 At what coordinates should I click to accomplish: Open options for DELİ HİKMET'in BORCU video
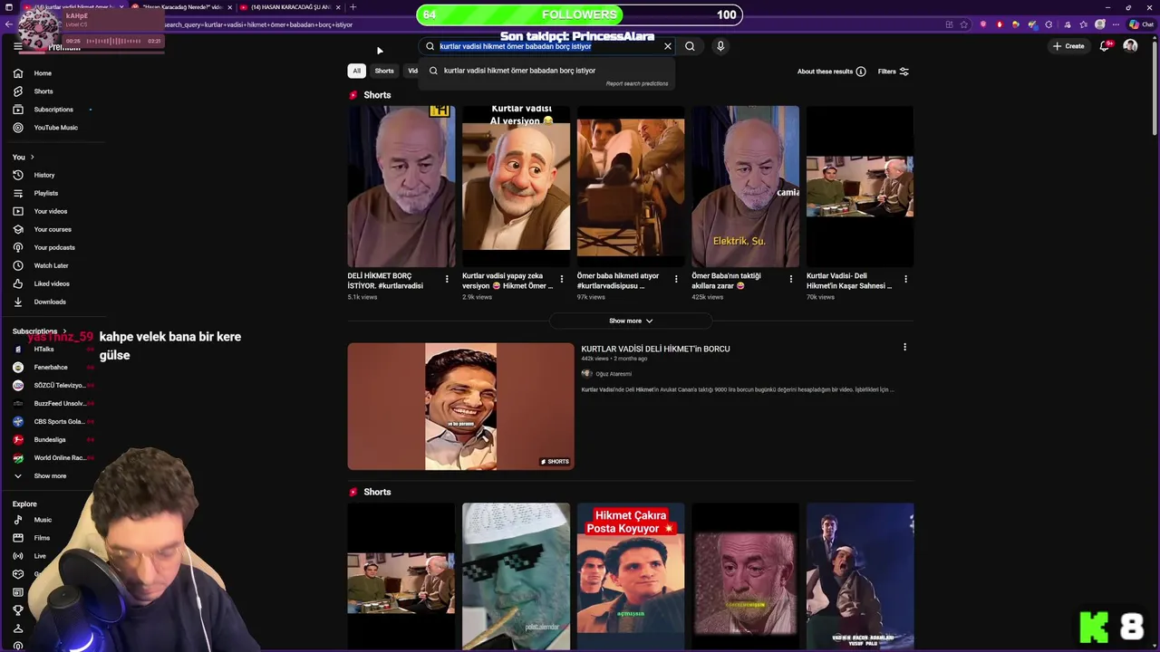pyautogui.click(x=904, y=347)
